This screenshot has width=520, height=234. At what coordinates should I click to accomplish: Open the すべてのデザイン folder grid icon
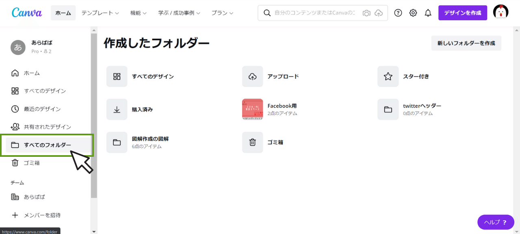pos(117,76)
